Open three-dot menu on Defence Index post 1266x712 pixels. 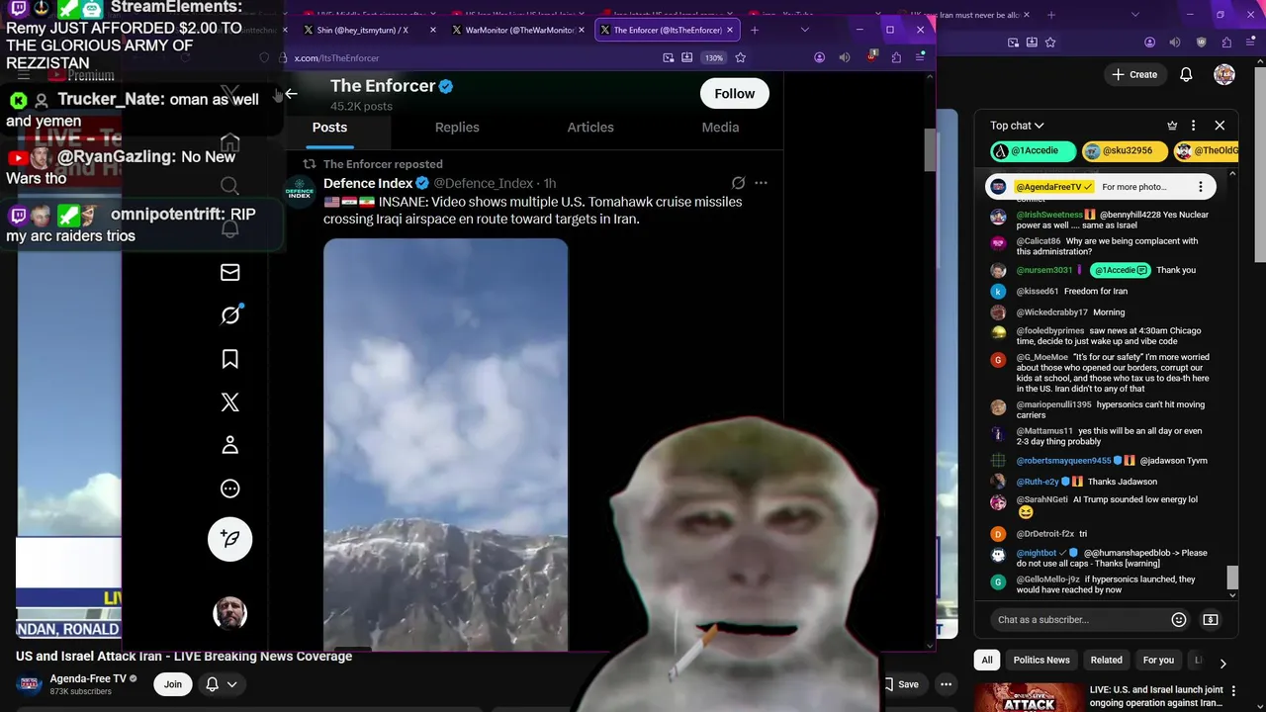[x=761, y=183]
